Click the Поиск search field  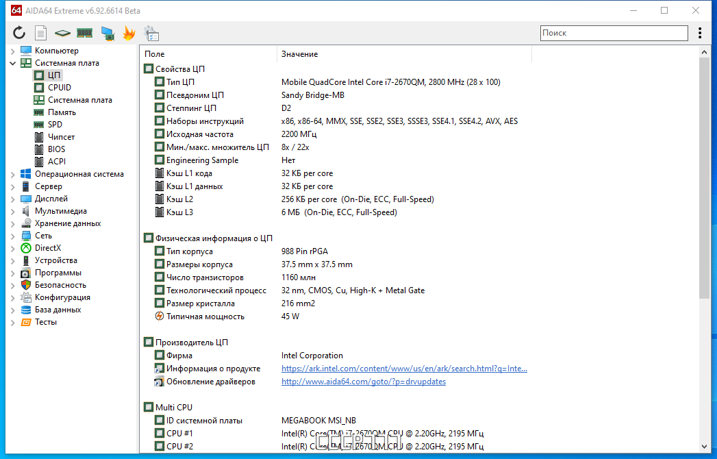[614, 33]
